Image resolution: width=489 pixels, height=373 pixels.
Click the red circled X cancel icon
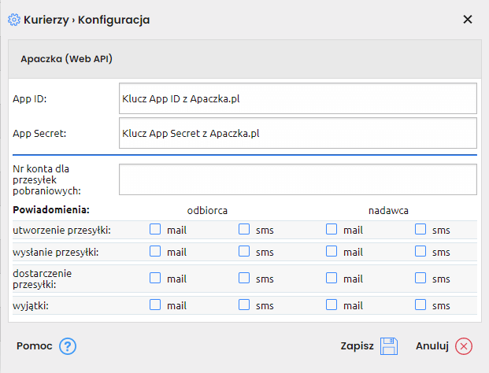pyautogui.click(x=464, y=346)
